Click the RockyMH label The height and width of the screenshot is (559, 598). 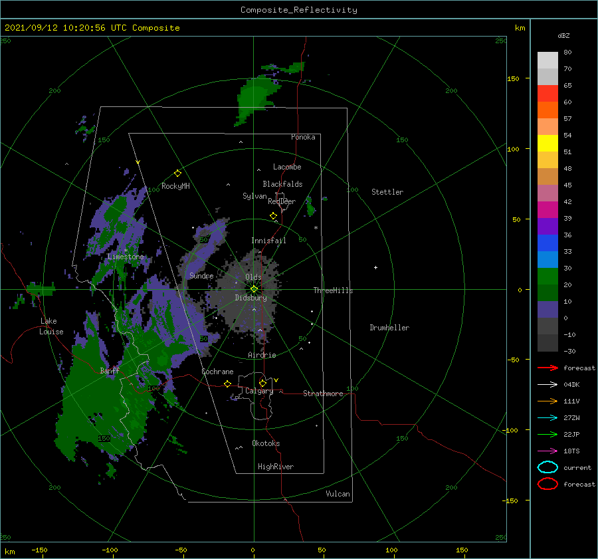(175, 186)
